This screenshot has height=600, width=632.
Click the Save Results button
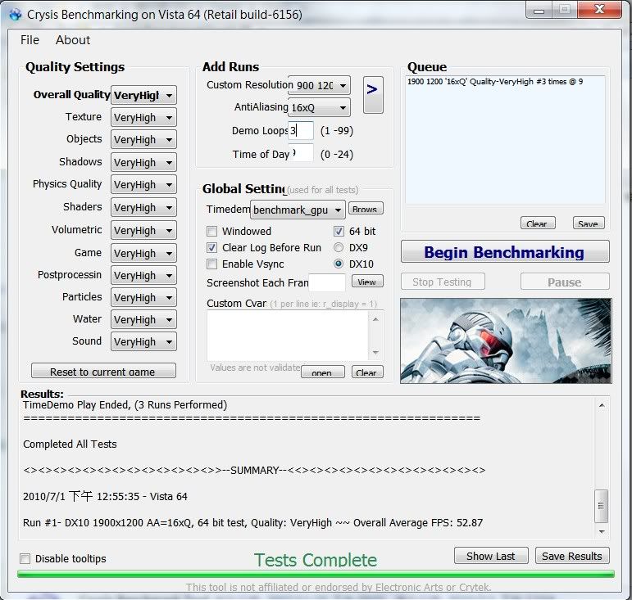click(571, 556)
